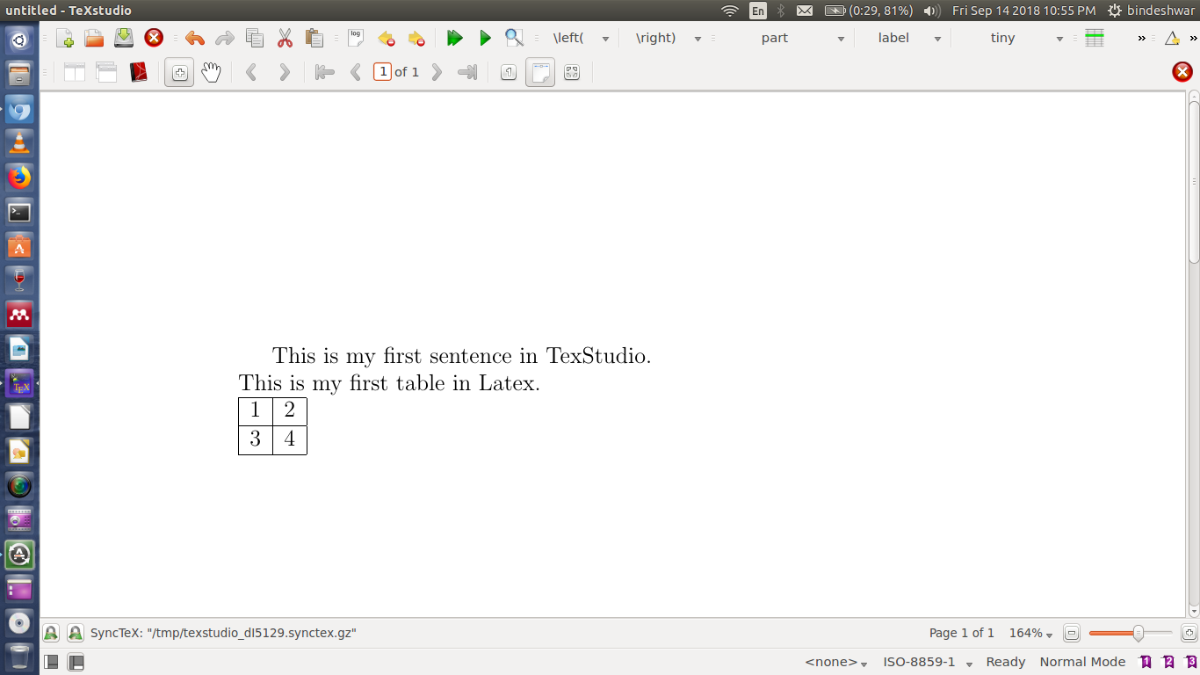Go to bookmark 3 in status bar

(x=1190, y=662)
